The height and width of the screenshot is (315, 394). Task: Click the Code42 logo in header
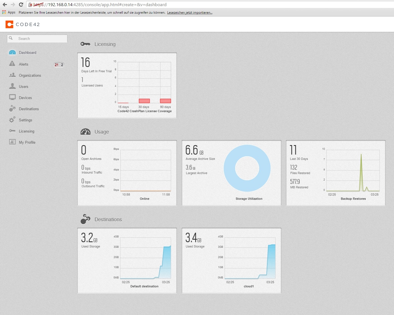tap(23, 25)
